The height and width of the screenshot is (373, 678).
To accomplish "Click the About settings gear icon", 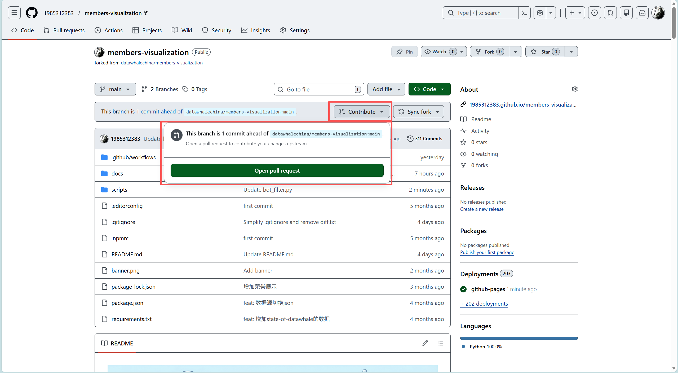I will point(574,89).
